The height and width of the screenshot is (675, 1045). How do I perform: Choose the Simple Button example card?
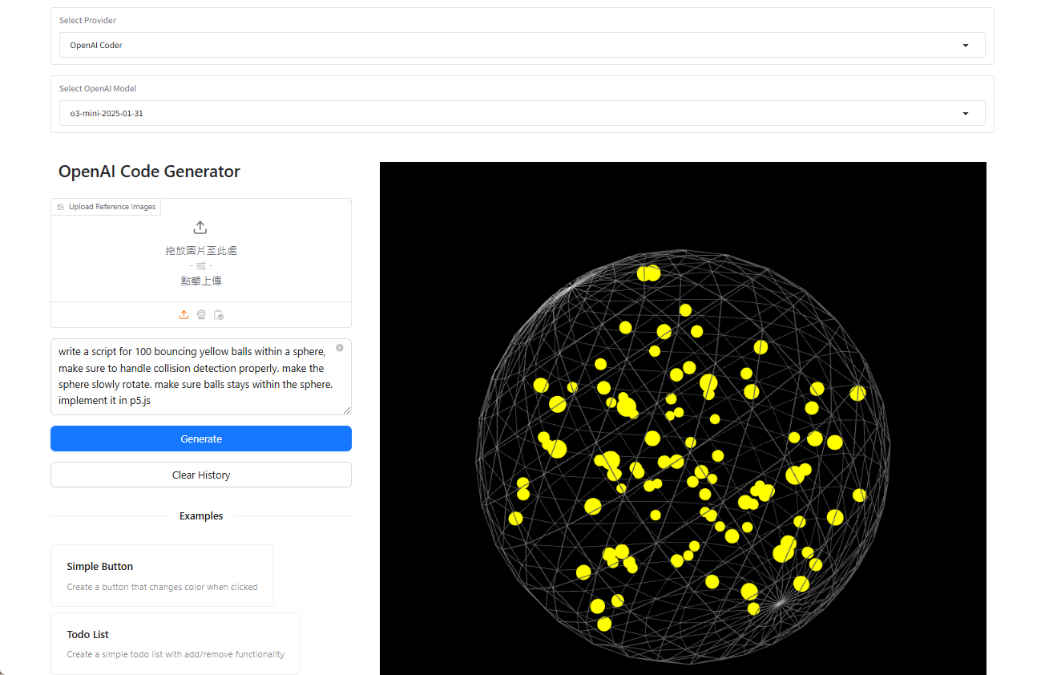coord(162,576)
